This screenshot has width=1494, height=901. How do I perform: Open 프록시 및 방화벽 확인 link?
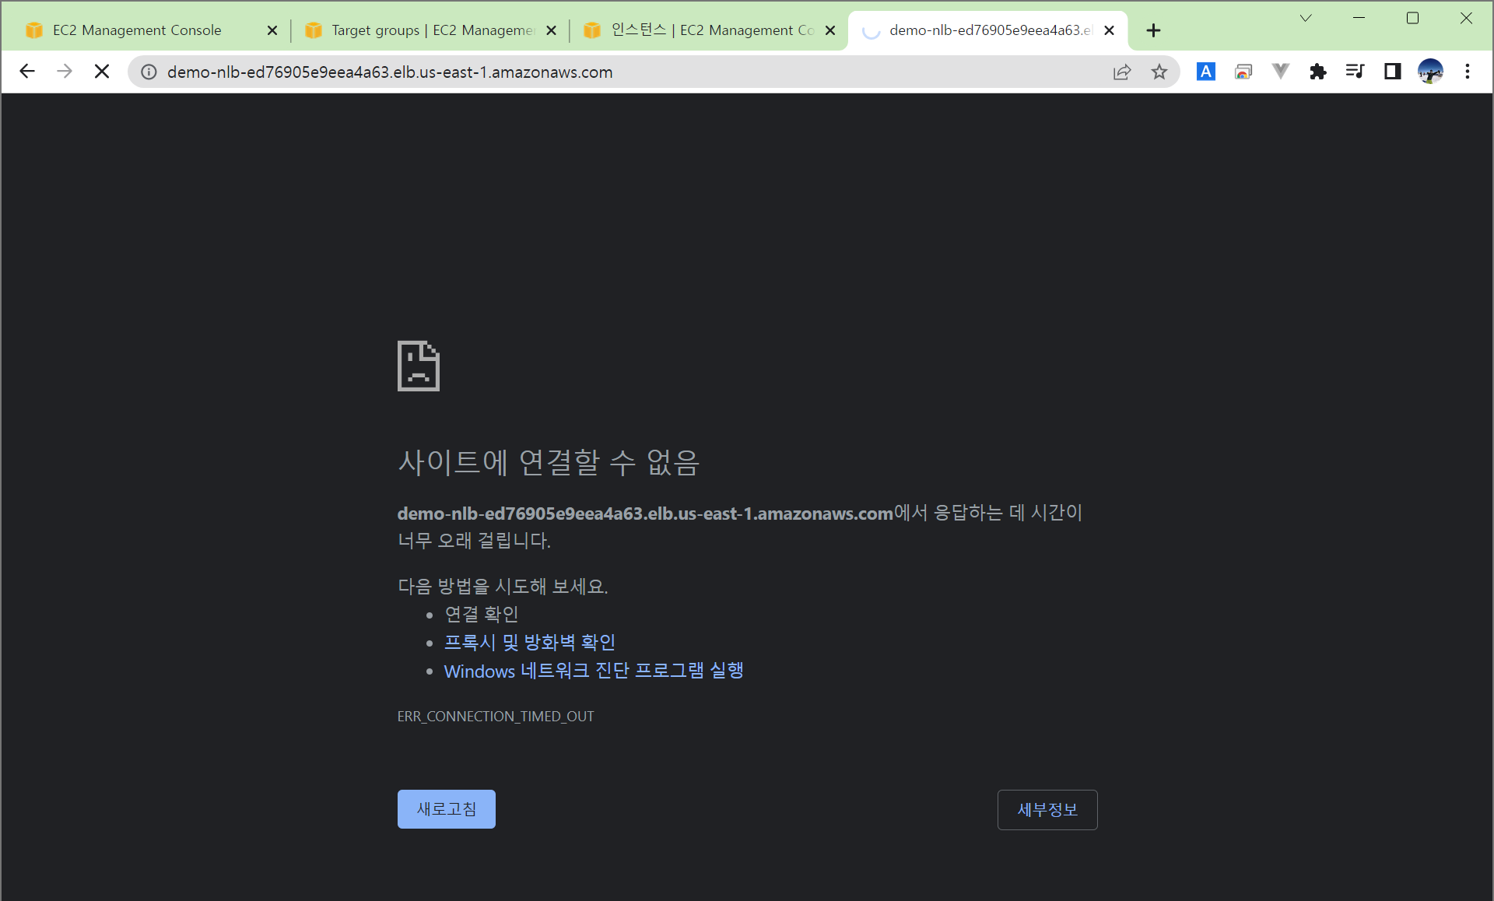[x=529, y=643]
